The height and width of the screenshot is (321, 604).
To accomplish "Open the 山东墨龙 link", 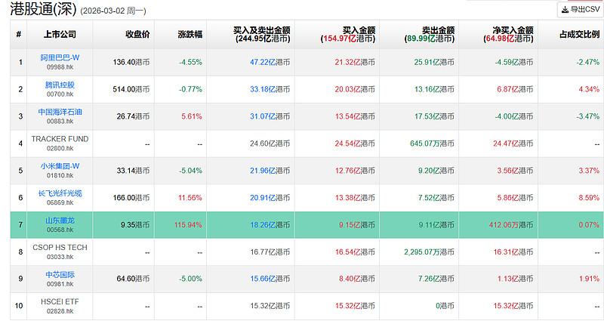I will click(x=60, y=221).
